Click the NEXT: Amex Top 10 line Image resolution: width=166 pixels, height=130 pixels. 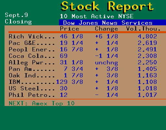pos(41,103)
